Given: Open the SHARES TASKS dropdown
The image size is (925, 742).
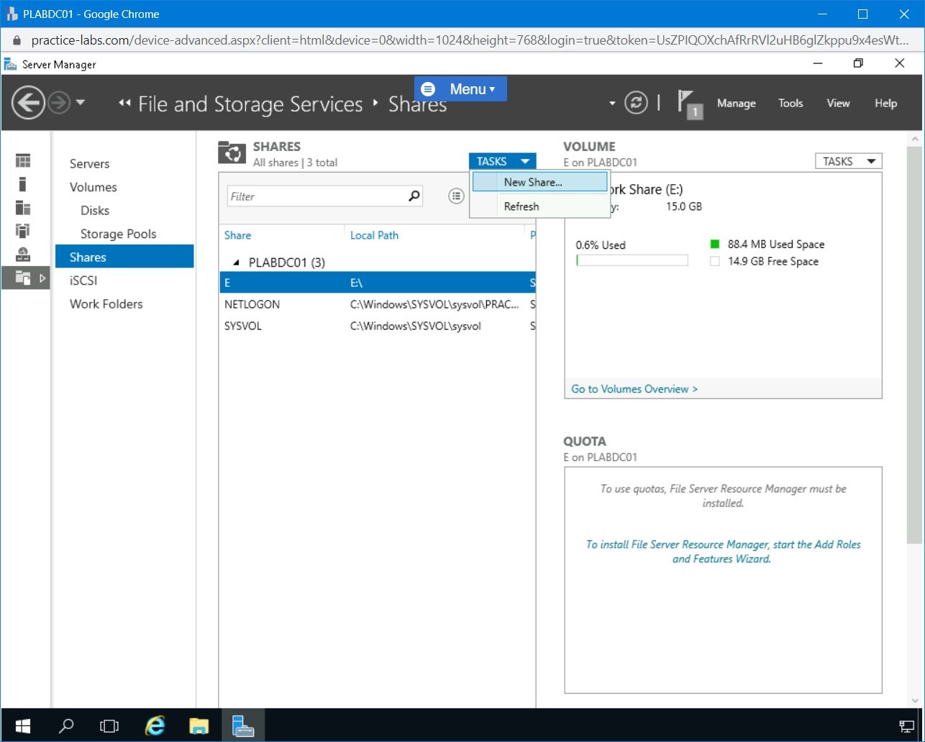Looking at the screenshot, I should [502, 162].
